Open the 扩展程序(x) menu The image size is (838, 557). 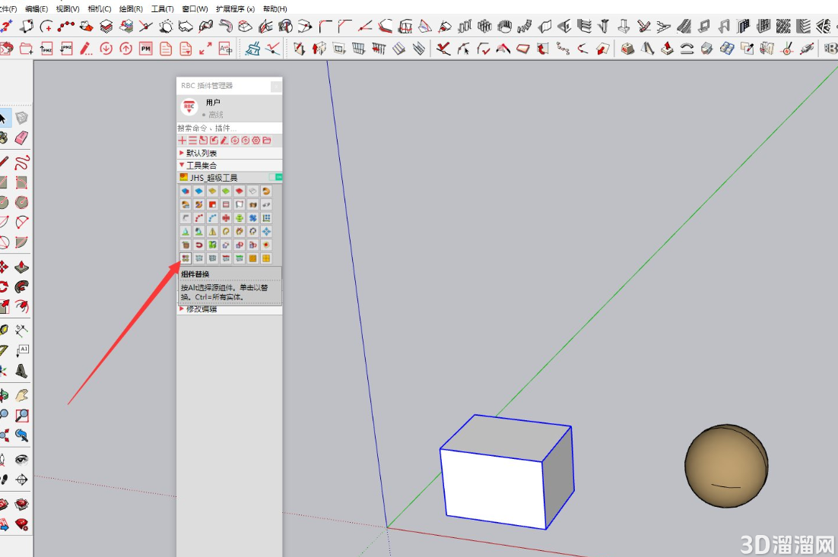(x=235, y=9)
